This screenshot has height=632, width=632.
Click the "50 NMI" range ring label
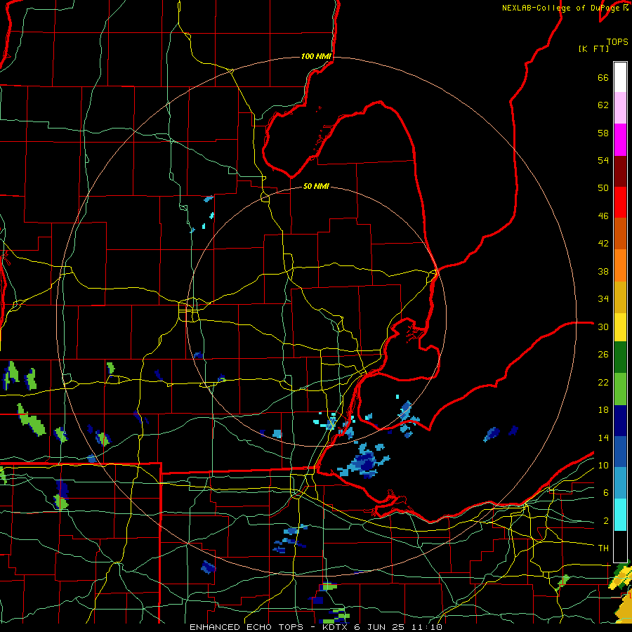coord(316,186)
